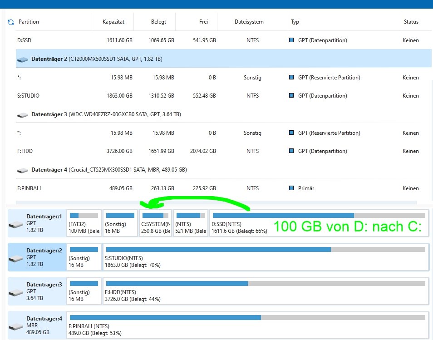Select the Sonstig 16 MB block on Datenträger:2

pyautogui.click(x=84, y=257)
